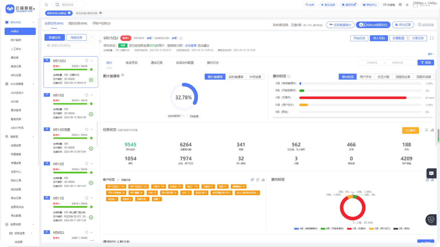Close the 呼叫中台/AI呼出 page tab
This screenshot has height=247, width=440.
(x=69, y=13)
